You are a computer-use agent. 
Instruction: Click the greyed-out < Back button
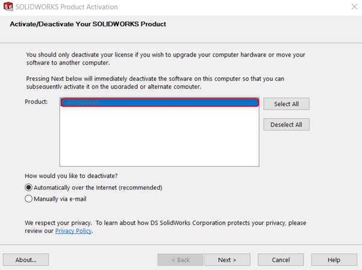180,260
